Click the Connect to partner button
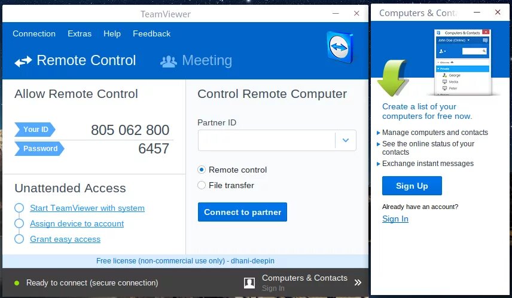 pos(242,212)
